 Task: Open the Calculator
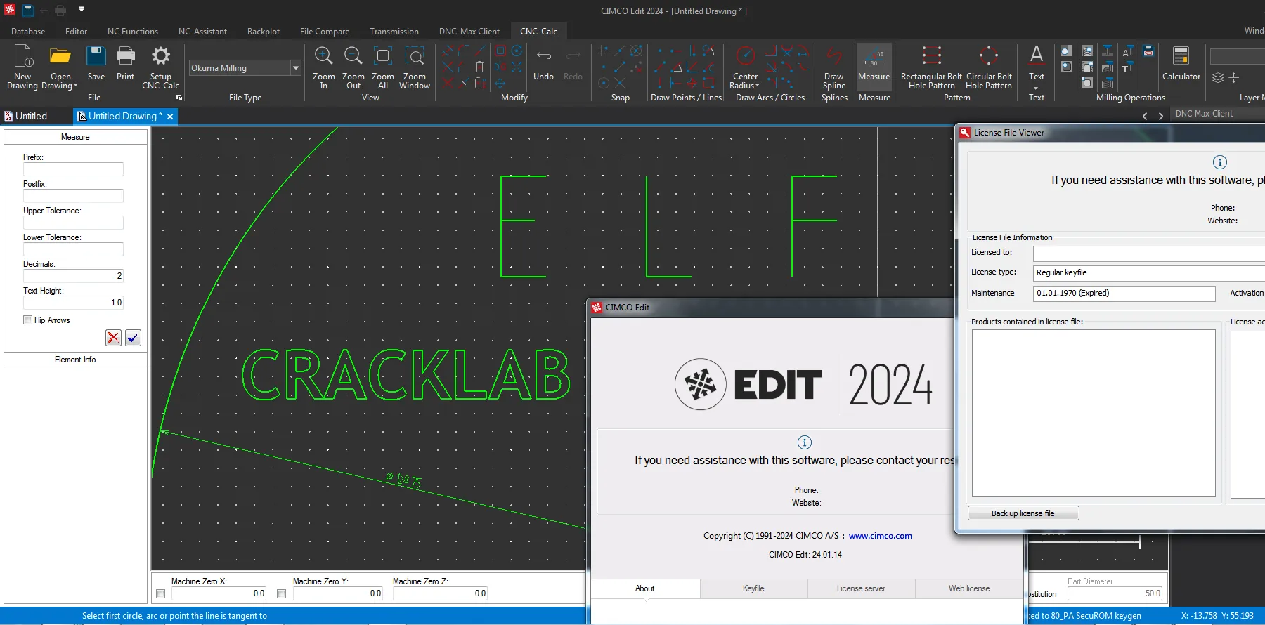(x=1181, y=64)
